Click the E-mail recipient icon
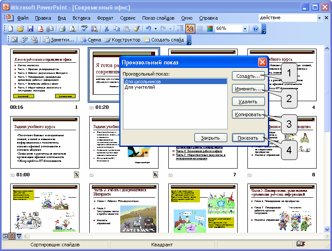 tap(50, 29)
